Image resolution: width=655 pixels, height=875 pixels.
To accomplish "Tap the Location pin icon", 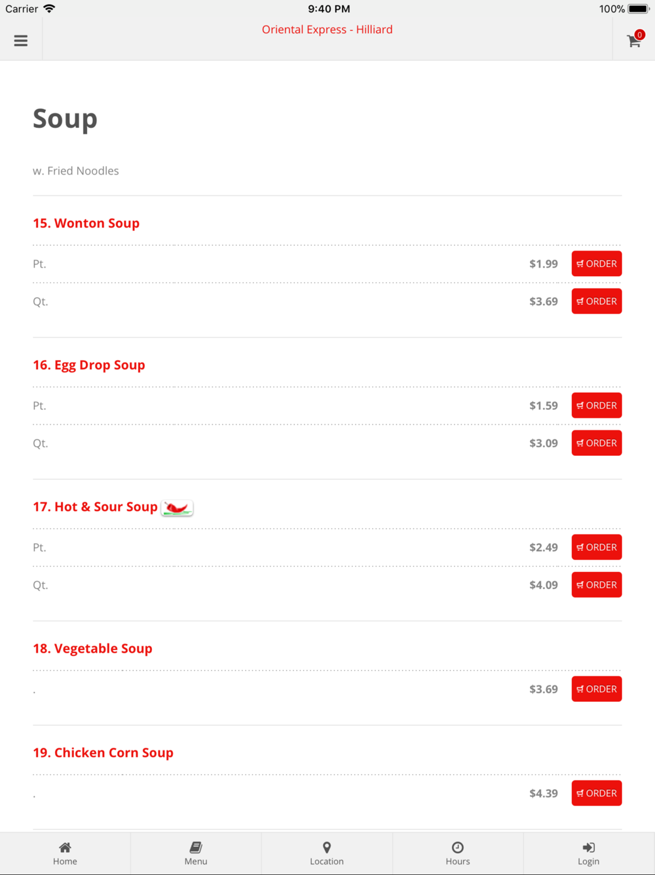I will pos(327,847).
